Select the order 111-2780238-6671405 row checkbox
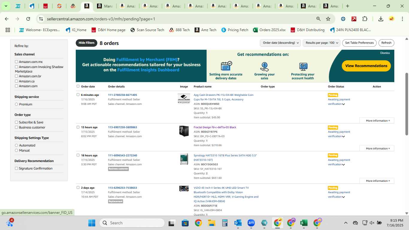Screen dimensions: 409x230 point(78,95)
